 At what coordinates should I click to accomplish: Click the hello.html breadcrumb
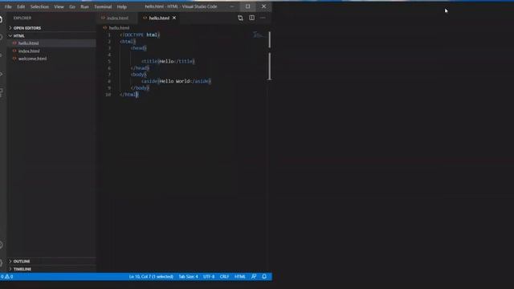120,28
